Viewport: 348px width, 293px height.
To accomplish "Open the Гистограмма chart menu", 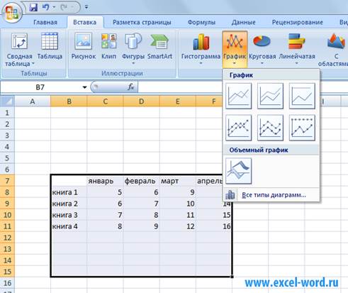I will coord(201,49).
